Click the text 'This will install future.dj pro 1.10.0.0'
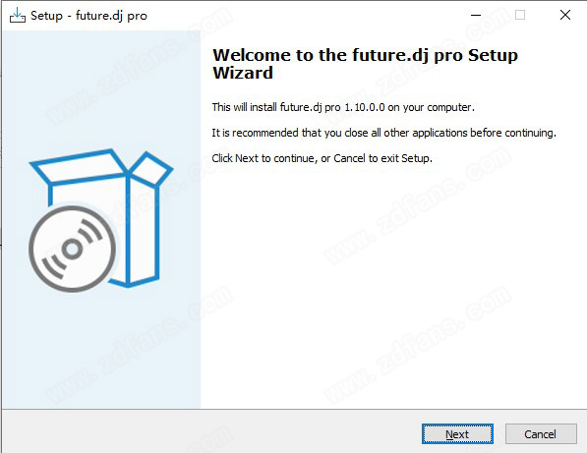 (298, 107)
